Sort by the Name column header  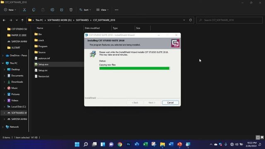tap(40, 28)
